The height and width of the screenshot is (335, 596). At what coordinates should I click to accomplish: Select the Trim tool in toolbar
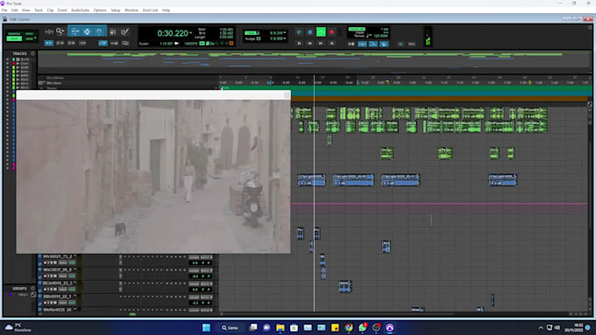tap(74, 31)
